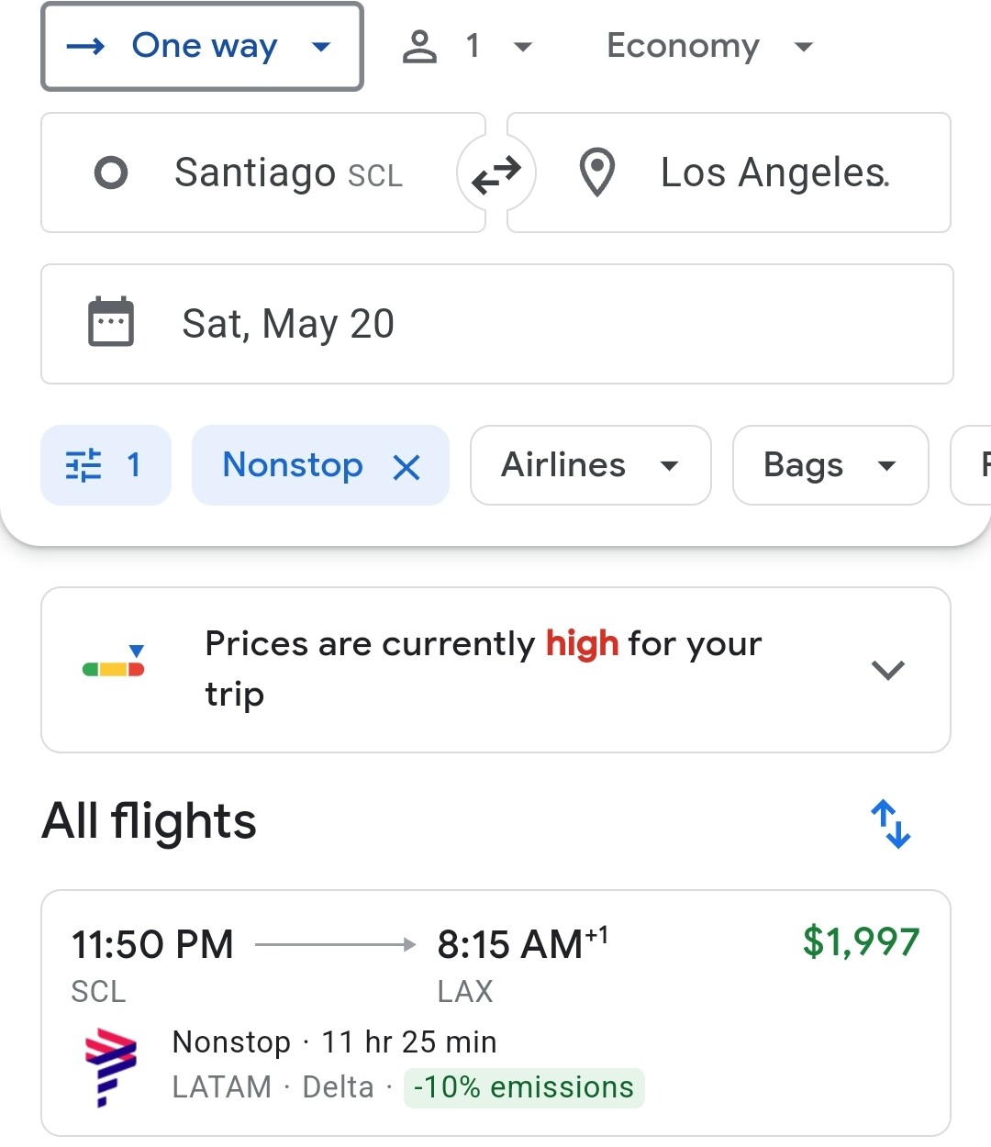991x1147 pixels.
Task: Edit the Los Angeles destination field
Action: (x=729, y=173)
